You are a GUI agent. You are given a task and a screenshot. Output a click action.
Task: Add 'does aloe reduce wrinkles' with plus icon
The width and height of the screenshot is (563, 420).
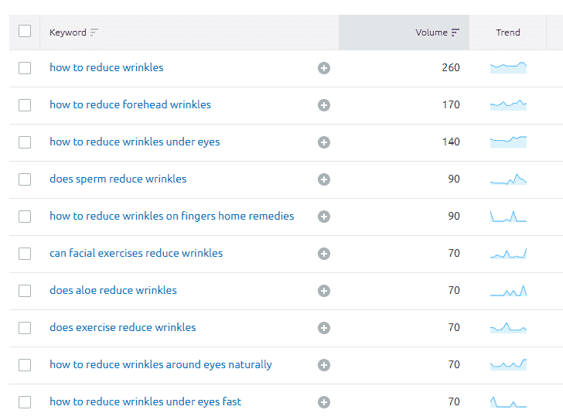324,291
